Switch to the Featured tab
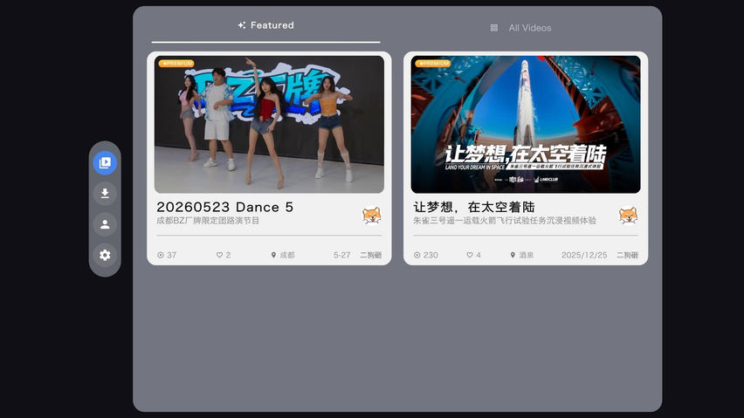744x418 pixels. 265,25
